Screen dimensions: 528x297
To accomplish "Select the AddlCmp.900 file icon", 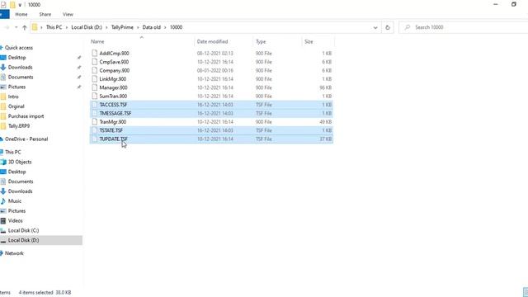I will pyautogui.click(x=95, y=53).
